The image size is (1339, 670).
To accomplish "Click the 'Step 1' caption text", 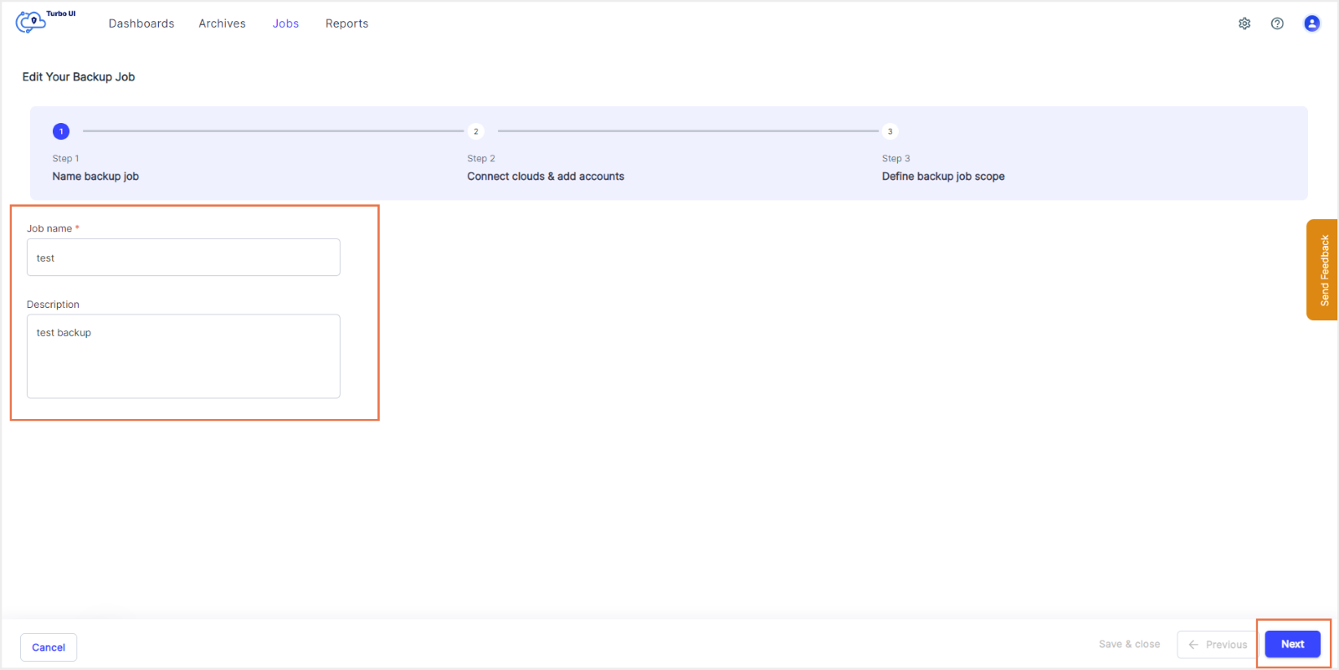I will click(x=65, y=158).
